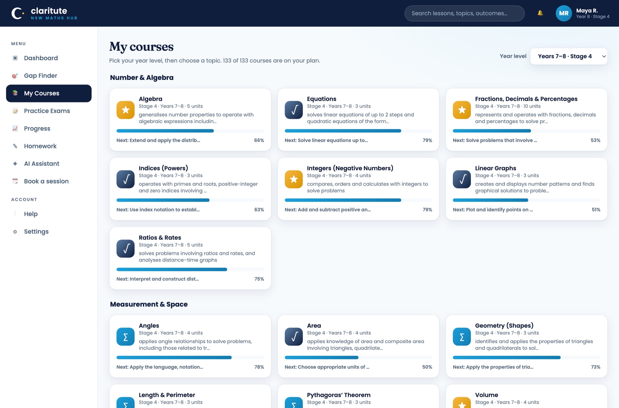The height and width of the screenshot is (408, 619).
Task: Click the Area course root icon
Action: tap(294, 337)
